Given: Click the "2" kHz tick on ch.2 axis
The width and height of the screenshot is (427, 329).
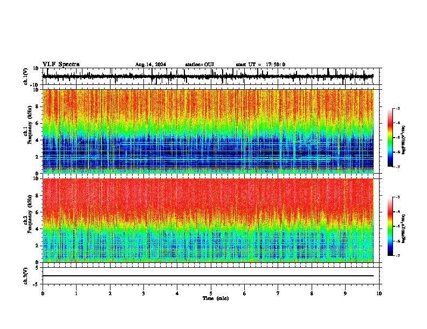Looking at the screenshot, I should (x=38, y=246).
